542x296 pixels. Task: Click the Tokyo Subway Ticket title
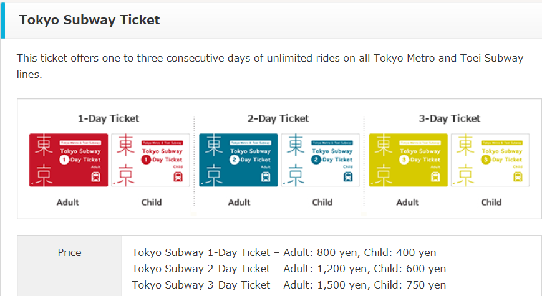click(x=89, y=20)
